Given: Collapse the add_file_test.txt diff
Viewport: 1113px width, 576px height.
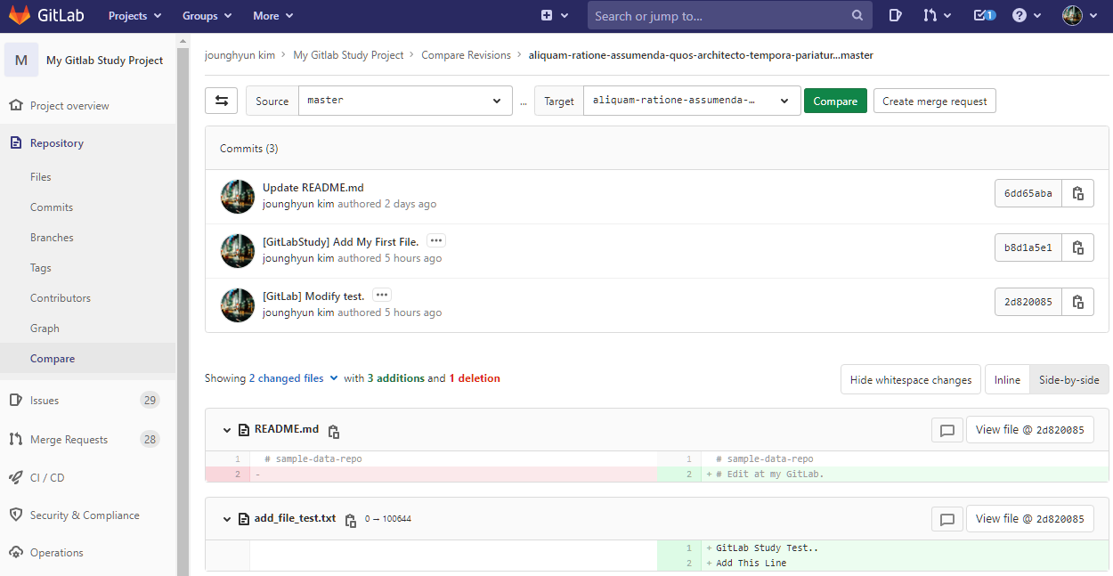Looking at the screenshot, I should point(227,519).
